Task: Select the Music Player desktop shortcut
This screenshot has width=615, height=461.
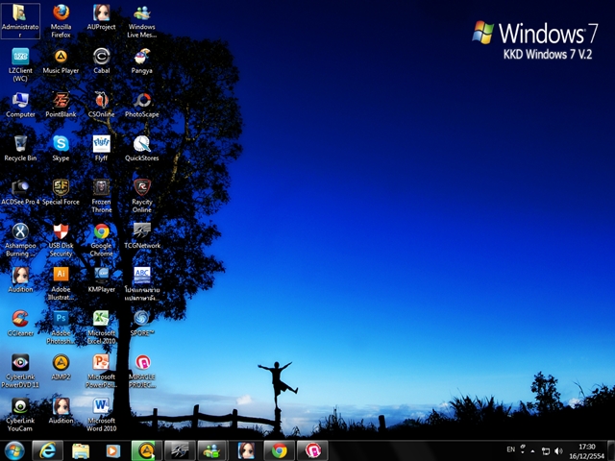Action: coord(61,61)
